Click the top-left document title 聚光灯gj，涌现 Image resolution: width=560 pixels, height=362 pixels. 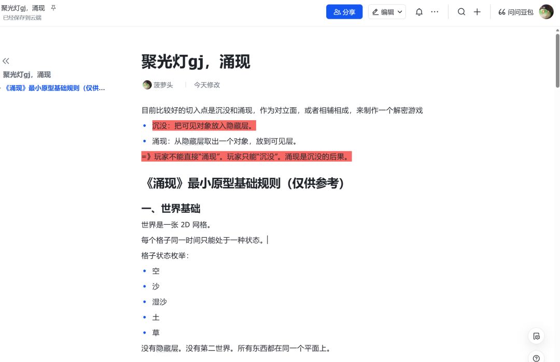point(23,8)
